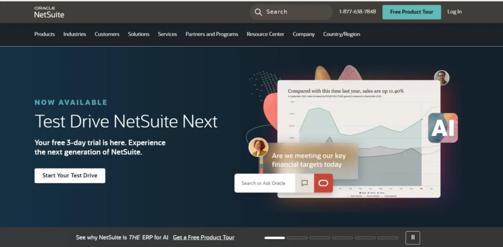Open the Solutions menu
This screenshot has width=503, height=247.
(x=139, y=34)
